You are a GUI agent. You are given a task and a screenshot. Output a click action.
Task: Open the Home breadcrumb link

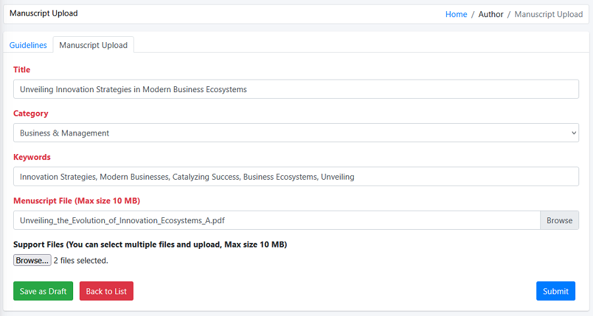click(x=456, y=14)
